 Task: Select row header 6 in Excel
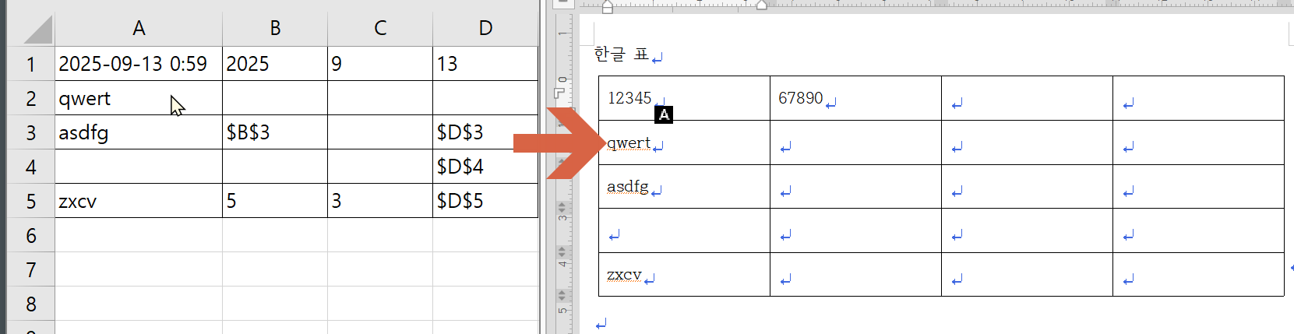click(31, 235)
